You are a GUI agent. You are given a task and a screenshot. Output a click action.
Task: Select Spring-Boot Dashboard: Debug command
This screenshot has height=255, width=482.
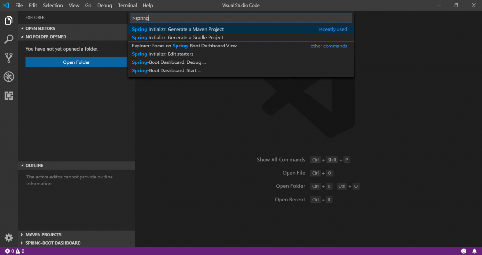click(x=241, y=62)
